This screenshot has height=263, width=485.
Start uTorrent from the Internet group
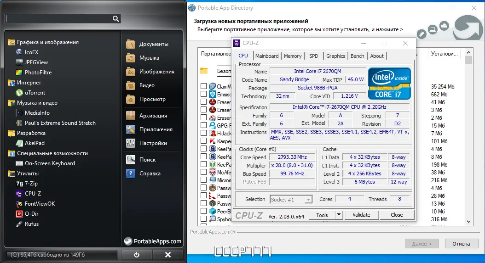[x=35, y=93]
